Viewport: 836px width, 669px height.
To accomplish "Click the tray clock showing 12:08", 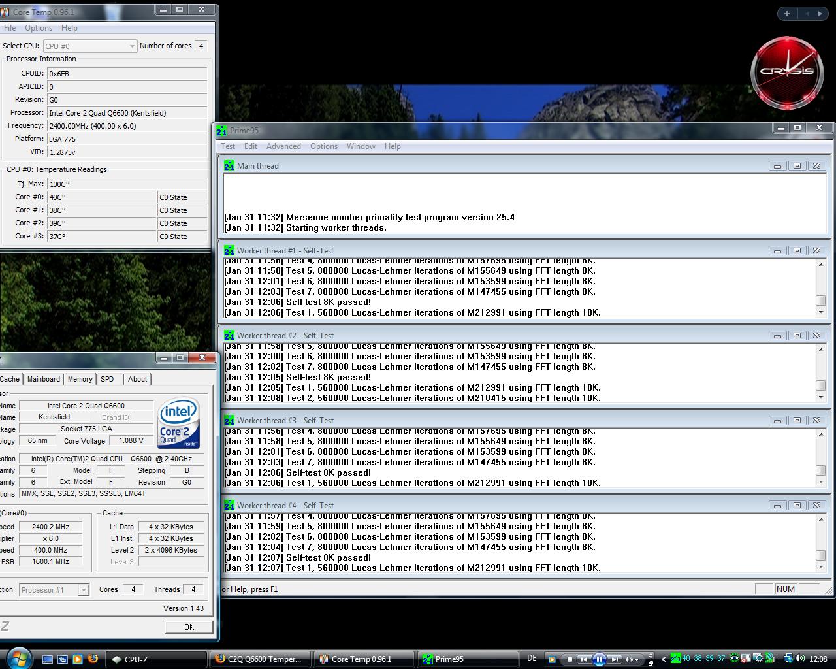I will click(x=818, y=659).
